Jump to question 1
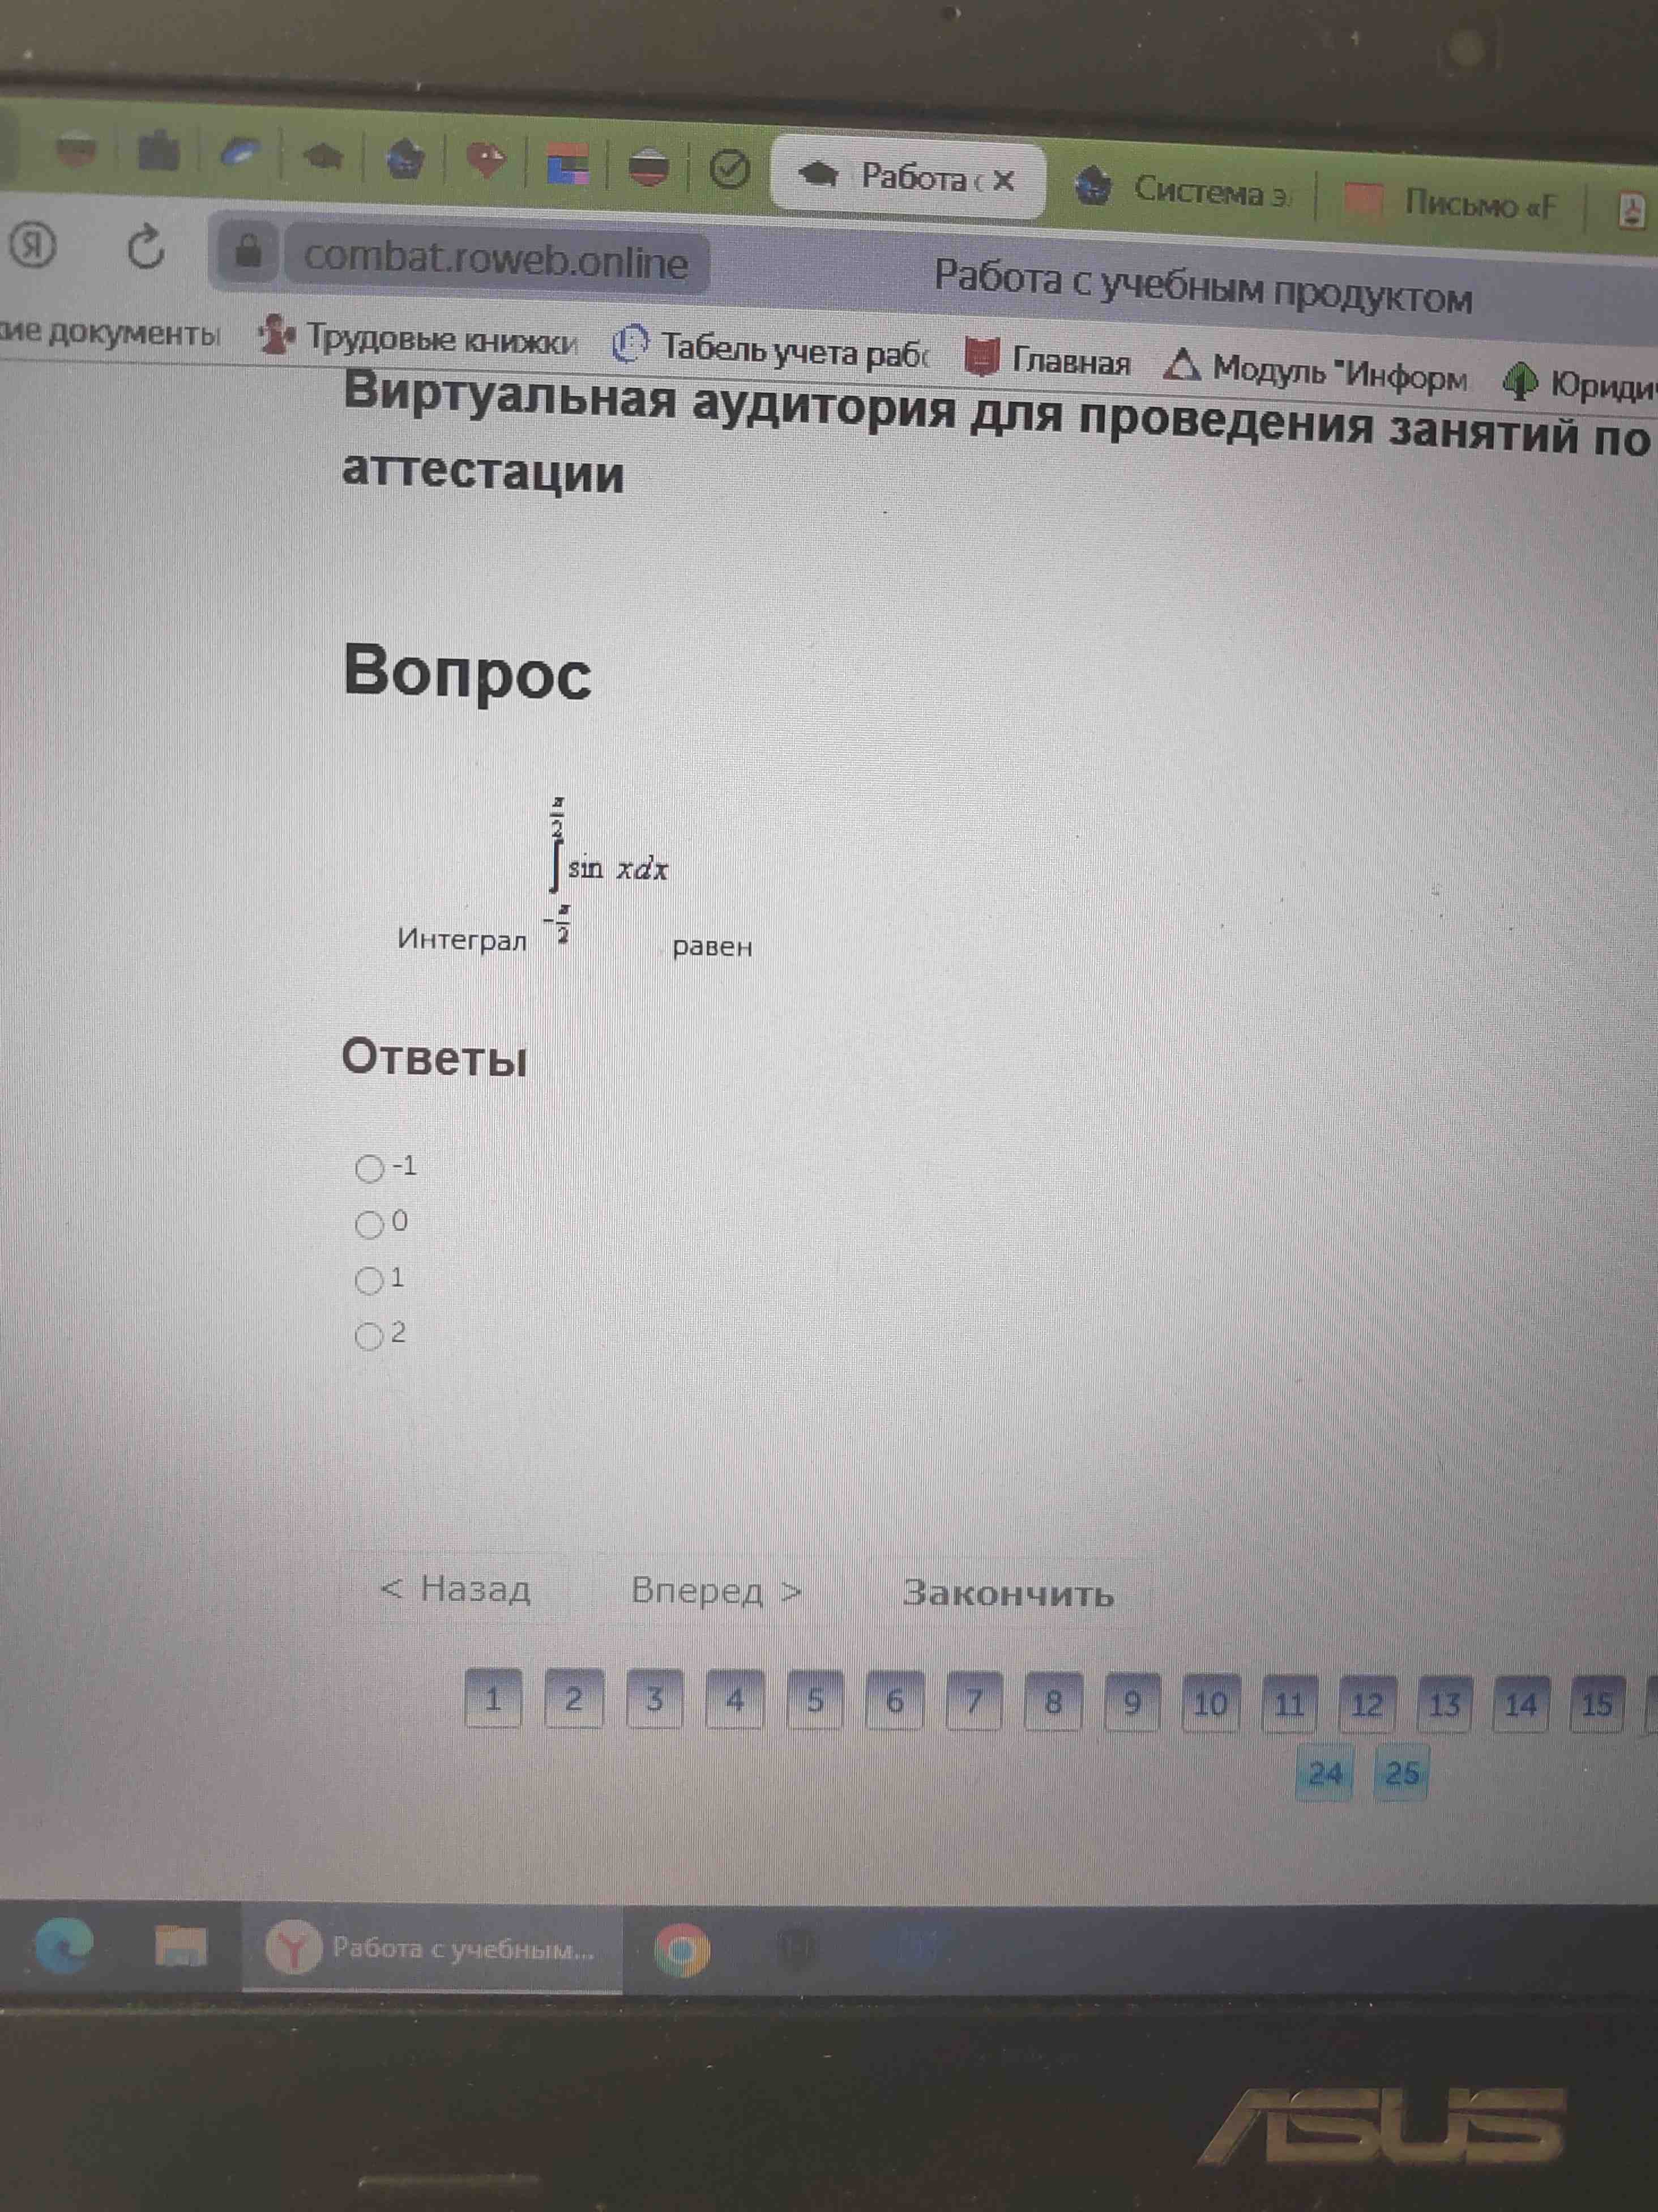Viewport: 1658px width, 2212px height. (493, 1698)
